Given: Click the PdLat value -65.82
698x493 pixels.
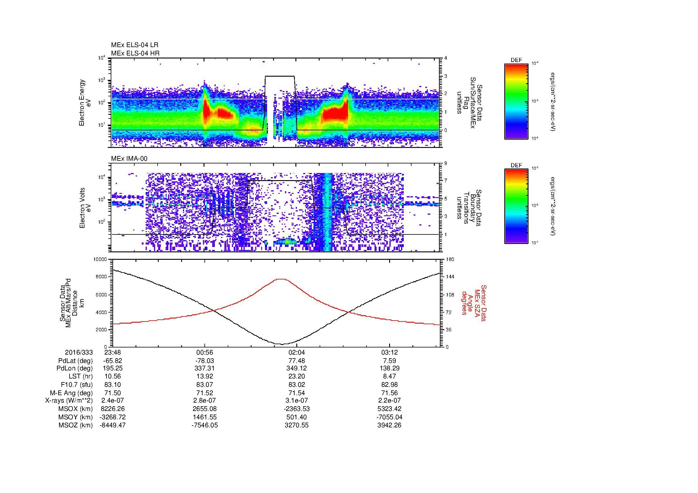Looking at the screenshot, I should 113,361.
